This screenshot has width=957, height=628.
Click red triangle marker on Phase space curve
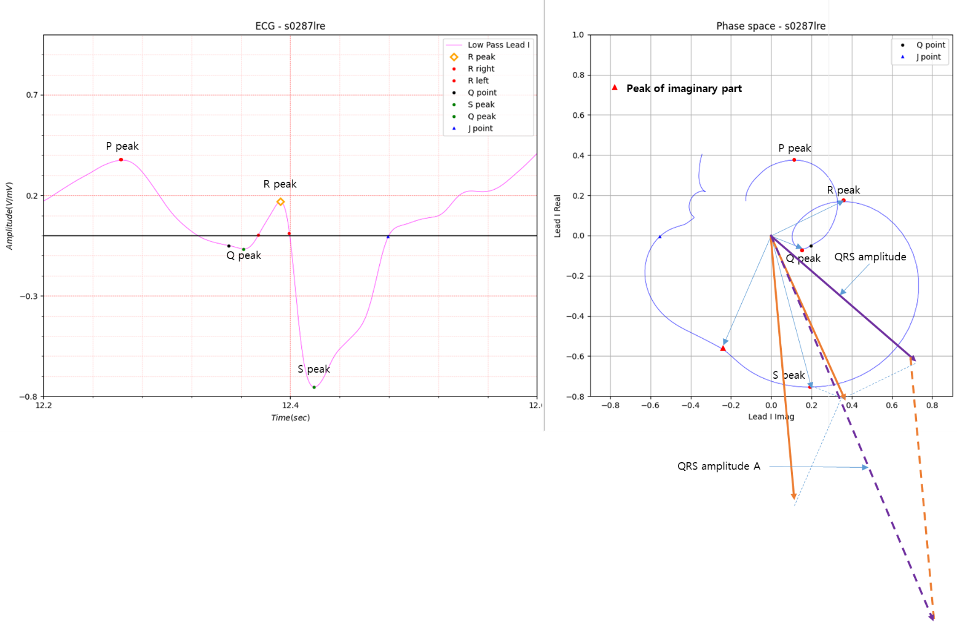pos(723,348)
